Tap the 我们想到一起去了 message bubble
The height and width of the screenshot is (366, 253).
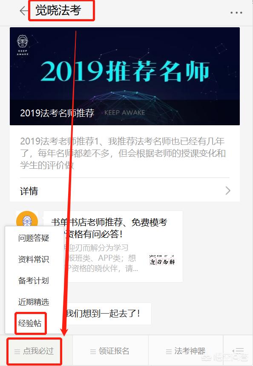[x=103, y=314]
